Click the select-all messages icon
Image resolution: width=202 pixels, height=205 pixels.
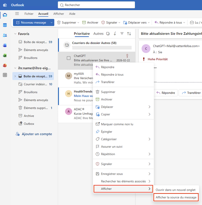(108, 34)
